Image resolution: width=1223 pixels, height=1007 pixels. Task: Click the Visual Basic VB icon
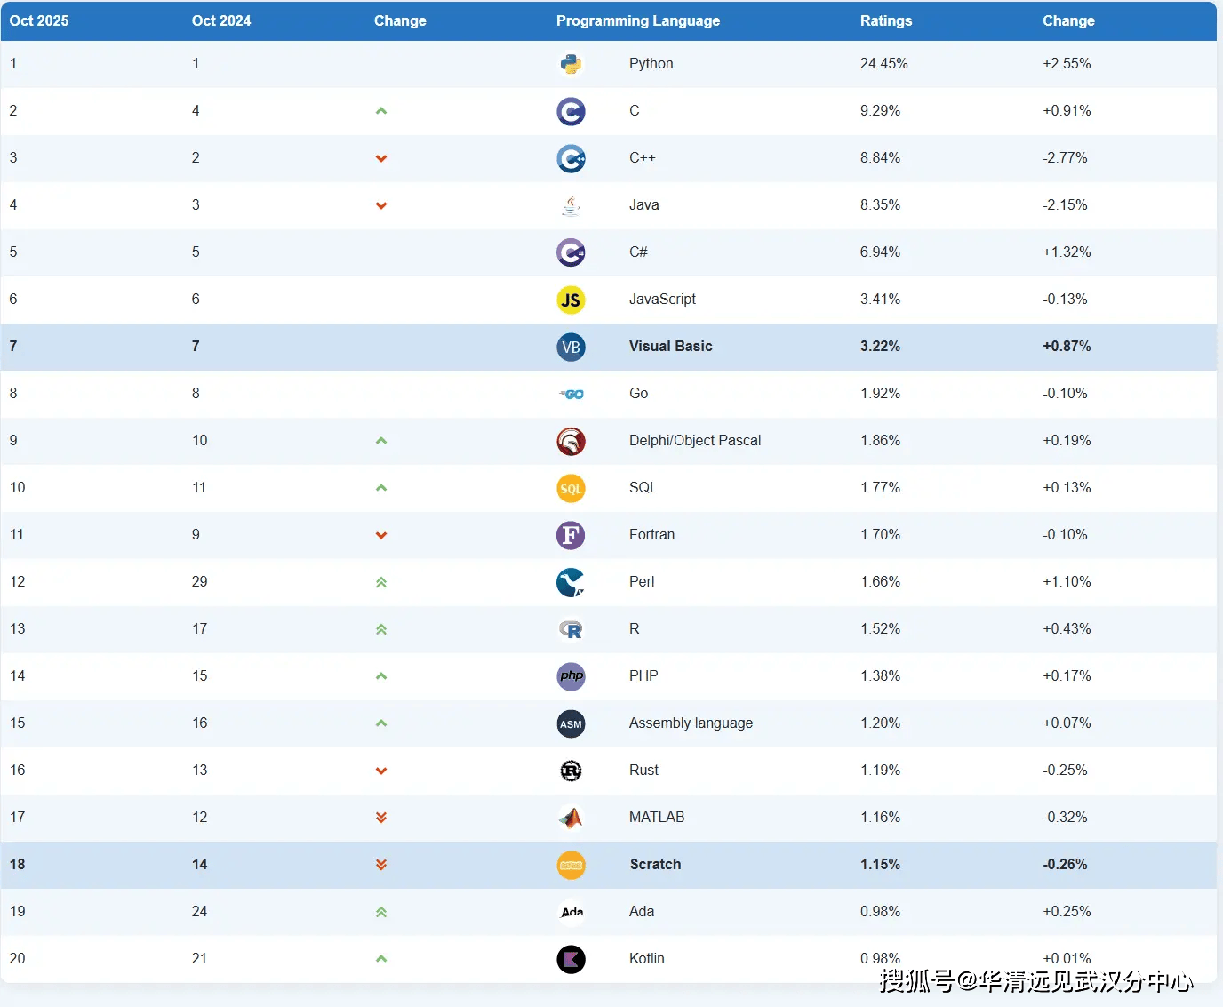click(x=571, y=347)
